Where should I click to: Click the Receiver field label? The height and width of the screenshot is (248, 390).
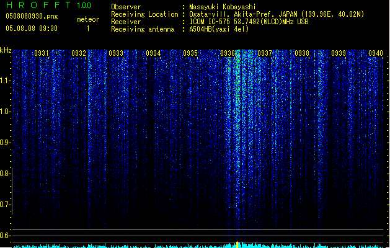click(126, 22)
